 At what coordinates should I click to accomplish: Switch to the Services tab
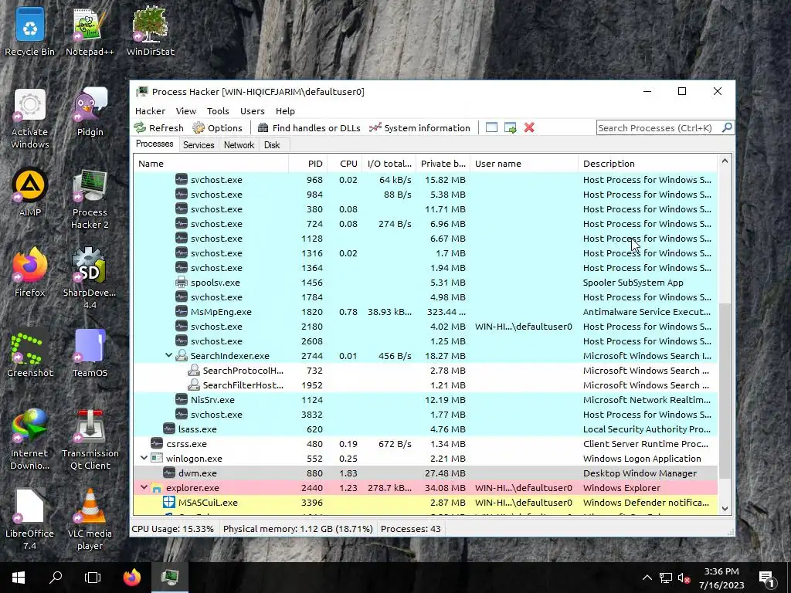pyautogui.click(x=199, y=145)
